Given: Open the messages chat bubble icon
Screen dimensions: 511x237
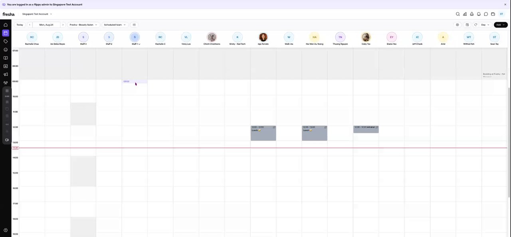Looking at the screenshot, I should [486, 14].
